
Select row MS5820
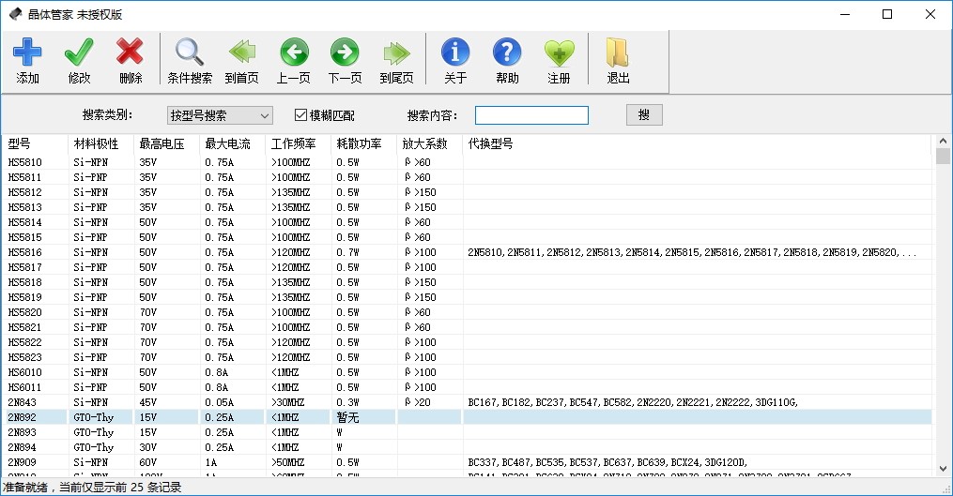pyautogui.click(x=467, y=312)
